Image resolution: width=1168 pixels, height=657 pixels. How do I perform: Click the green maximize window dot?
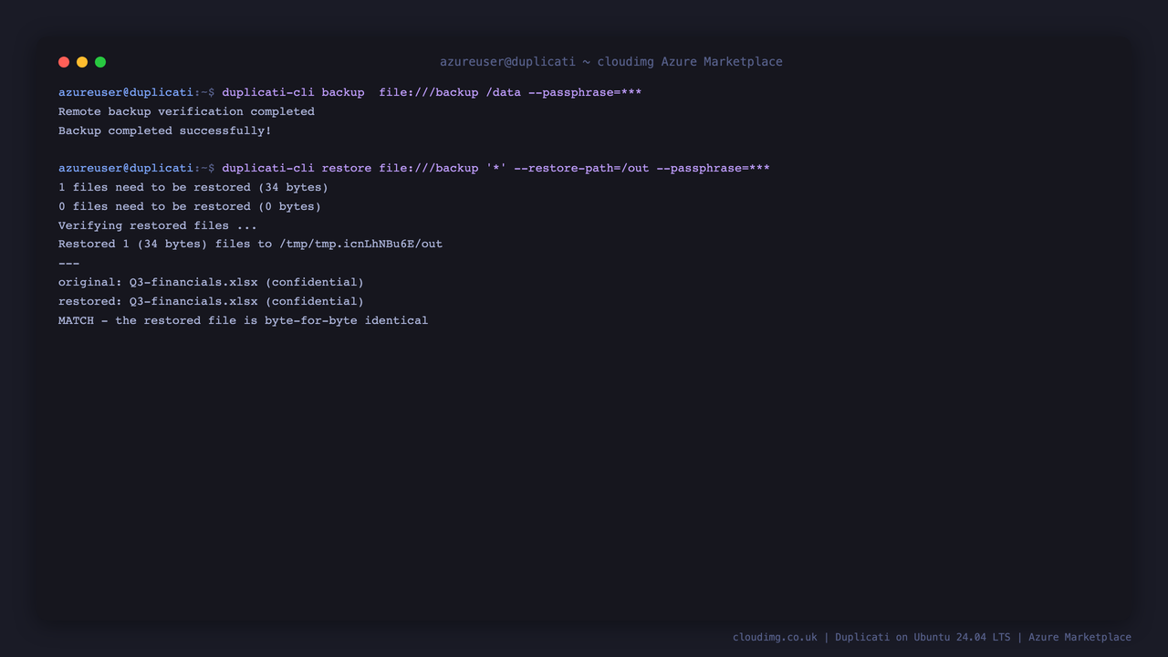coord(100,62)
